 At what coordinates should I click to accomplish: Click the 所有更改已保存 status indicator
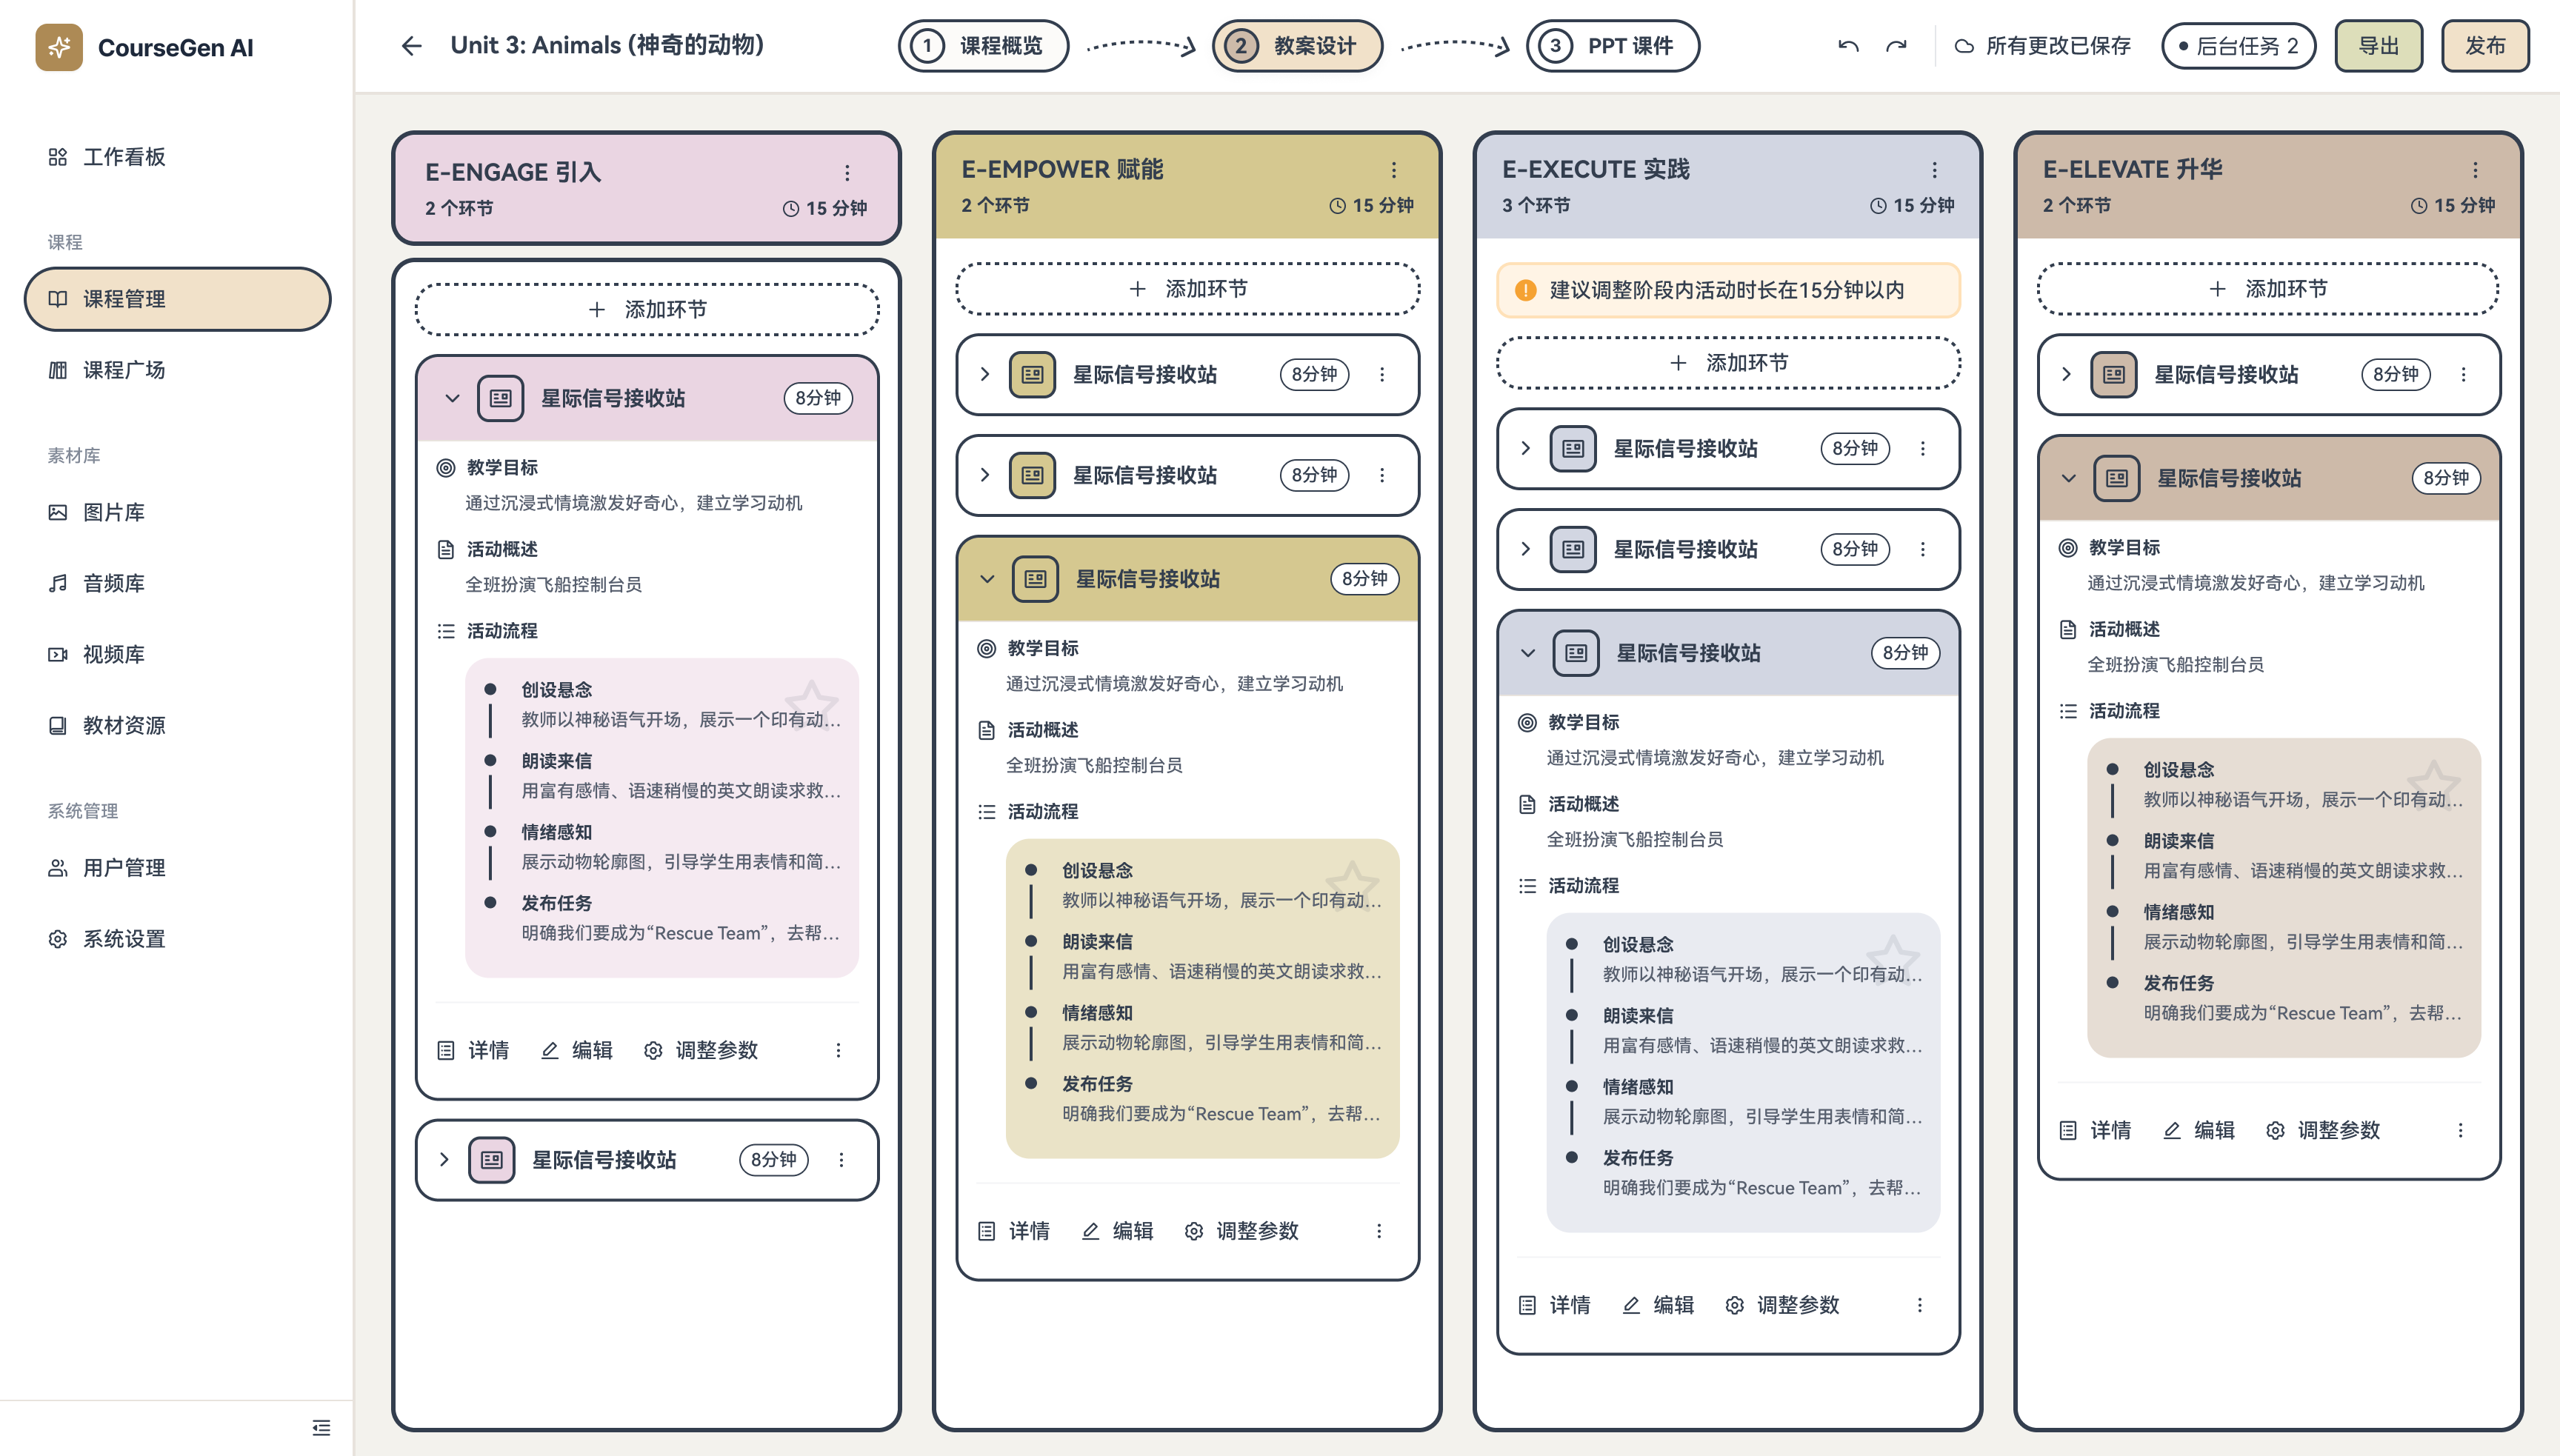(x=2043, y=46)
